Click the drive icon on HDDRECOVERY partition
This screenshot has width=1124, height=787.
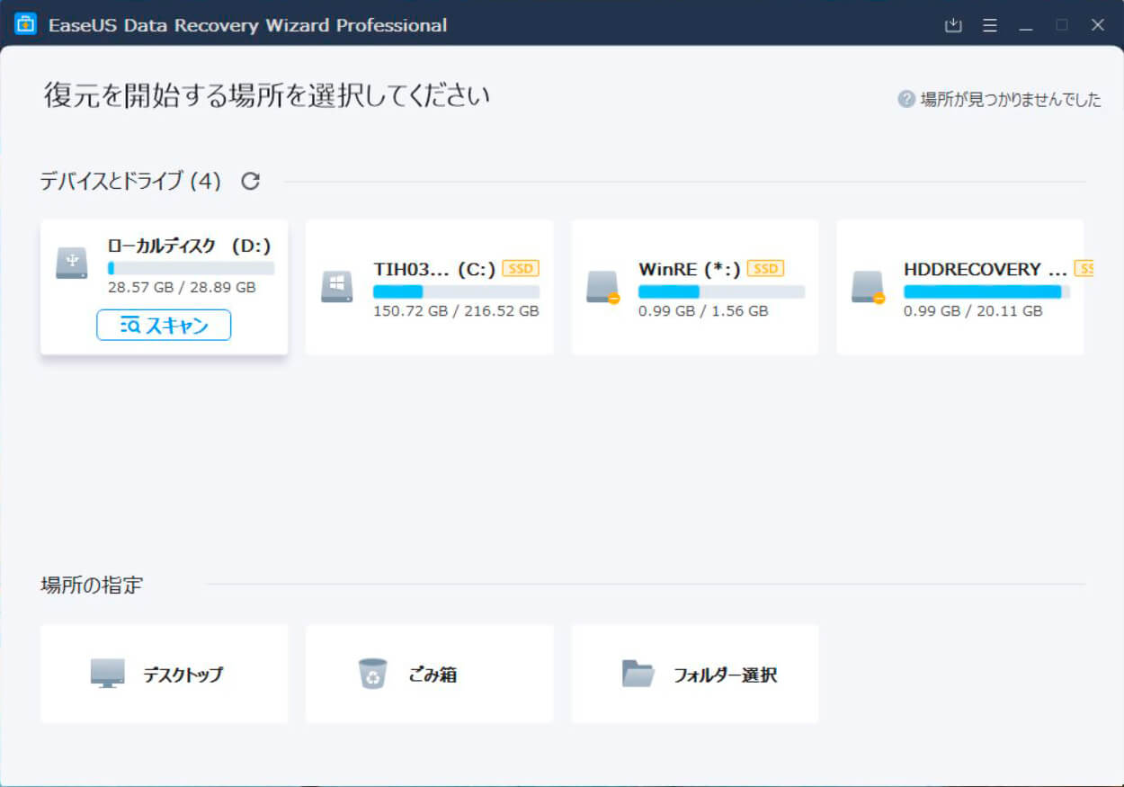click(867, 286)
